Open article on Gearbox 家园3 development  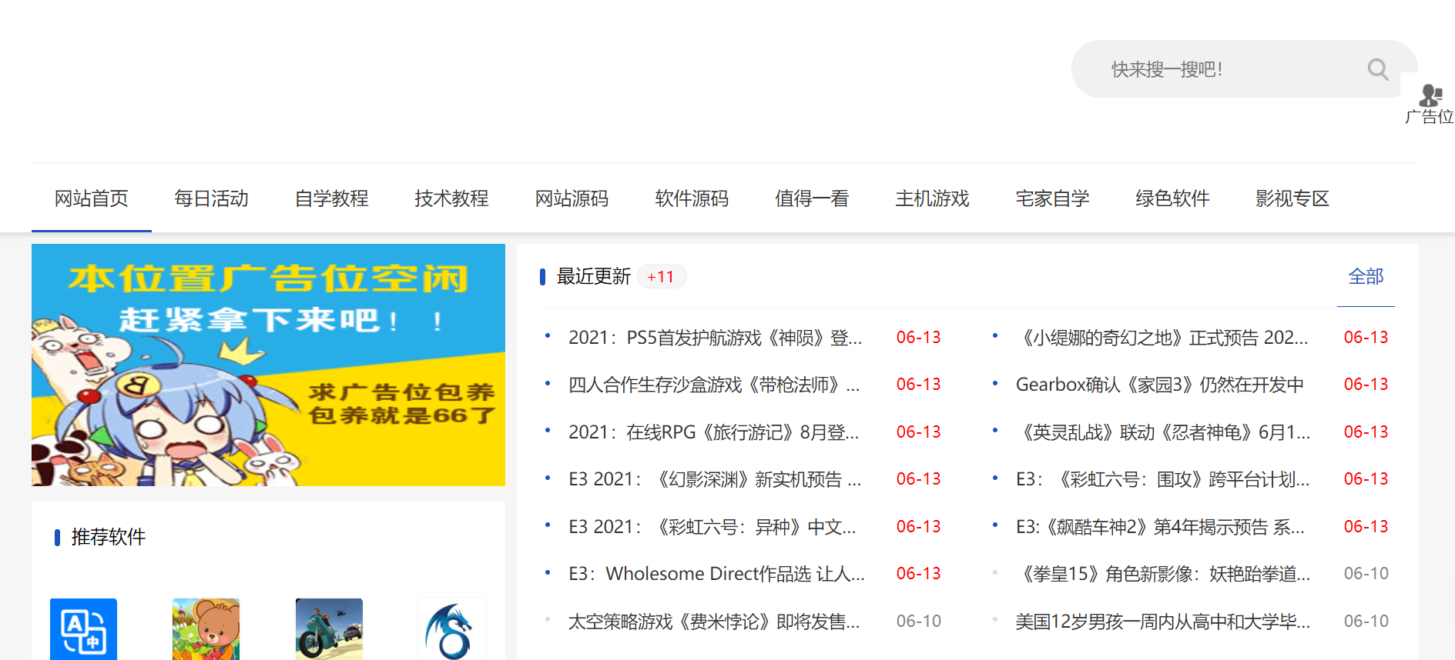(1159, 385)
